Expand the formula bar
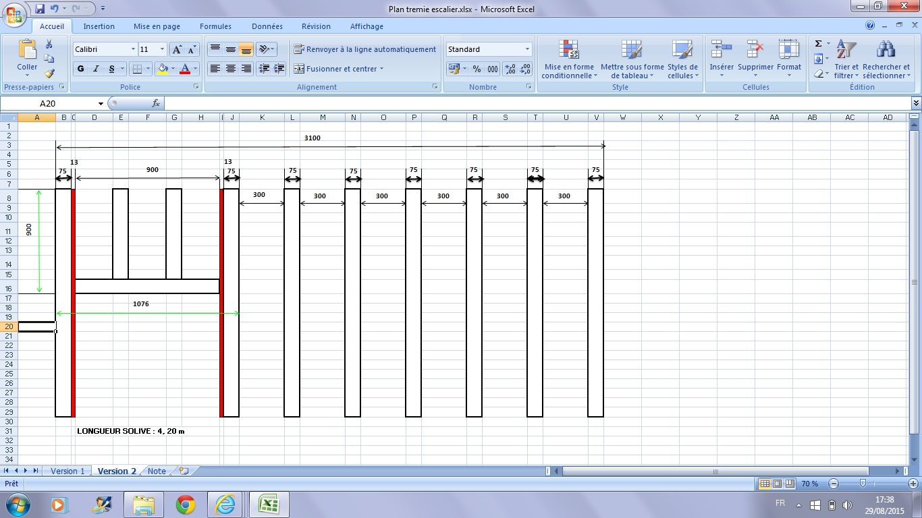The height and width of the screenshot is (518, 922). click(x=916, y=103)
